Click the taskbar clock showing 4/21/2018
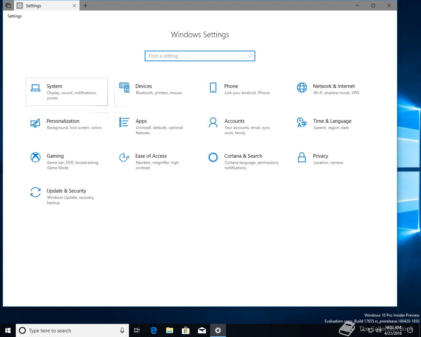The width and height of the screenshot is (421, 337). click(393, 330)
